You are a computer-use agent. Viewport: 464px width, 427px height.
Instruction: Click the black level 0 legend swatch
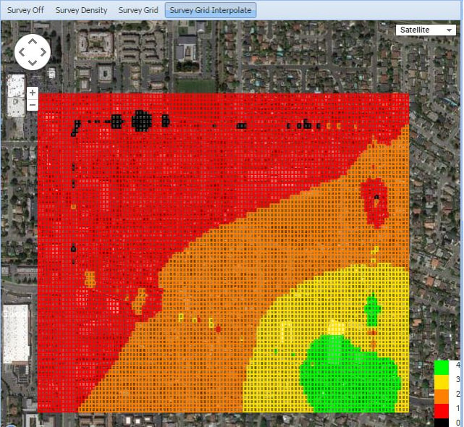tap(442, 423)
